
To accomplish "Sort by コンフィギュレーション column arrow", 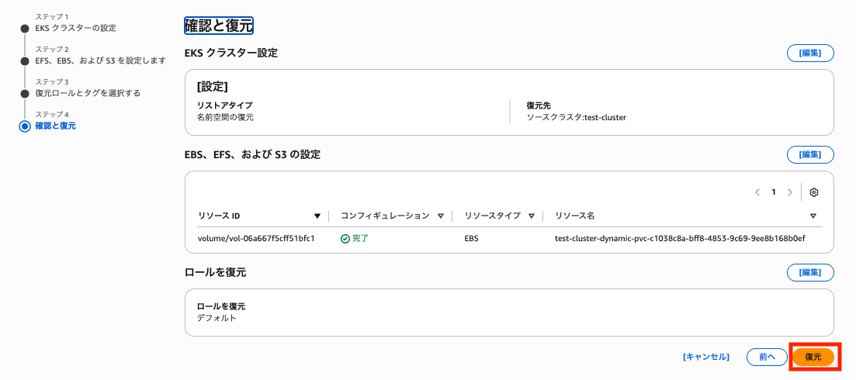I will [441, 216].
